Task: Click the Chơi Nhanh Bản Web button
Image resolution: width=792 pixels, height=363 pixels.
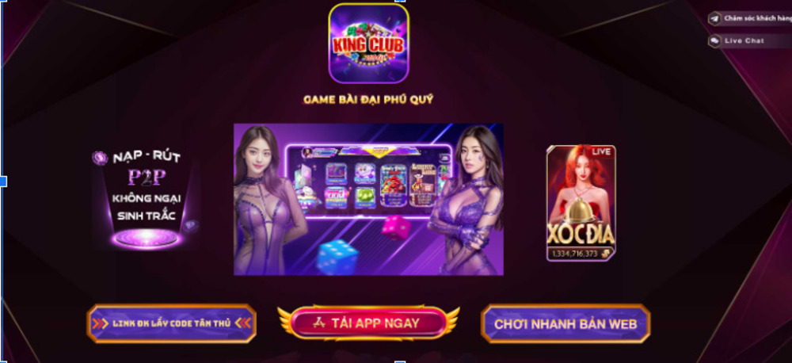Action: click(565, 323)
